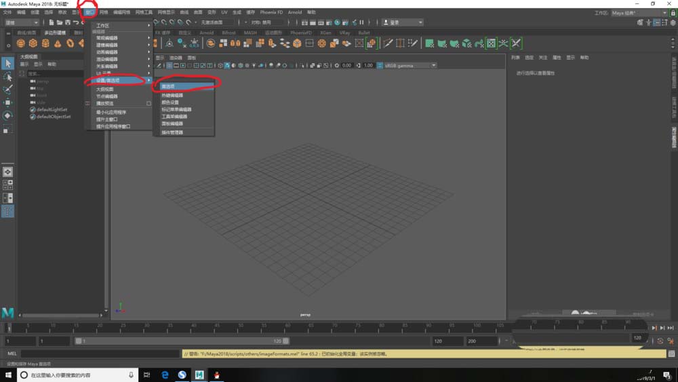Click the polygon sphere shelf icon
Image resolution: width=678 pixels, height=382 pixels.
(x=21, y=43)
